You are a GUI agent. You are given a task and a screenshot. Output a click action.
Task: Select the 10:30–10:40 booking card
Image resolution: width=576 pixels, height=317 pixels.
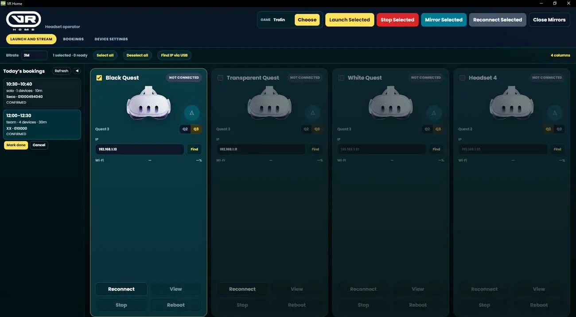pos(42,93)
